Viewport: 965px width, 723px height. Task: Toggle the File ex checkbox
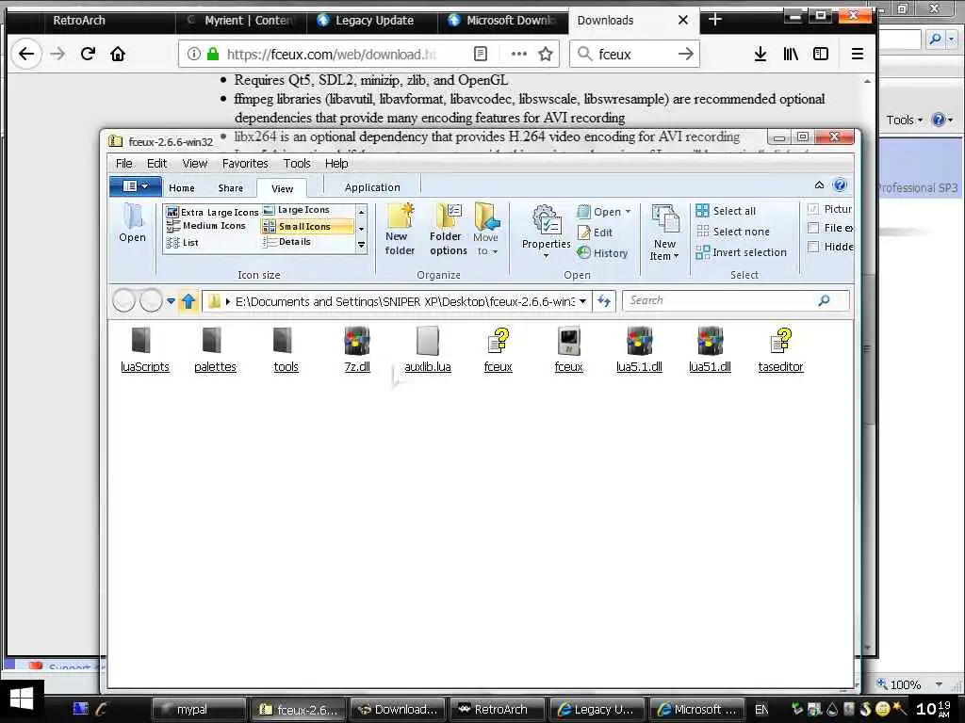pyautogui.click(x=813, y=228)
